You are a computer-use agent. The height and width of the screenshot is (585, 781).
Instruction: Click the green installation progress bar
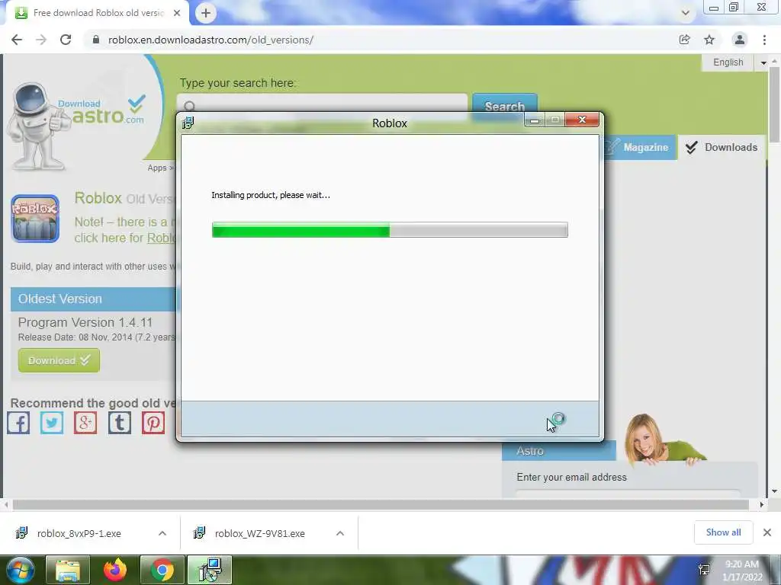tap(390, 230)
